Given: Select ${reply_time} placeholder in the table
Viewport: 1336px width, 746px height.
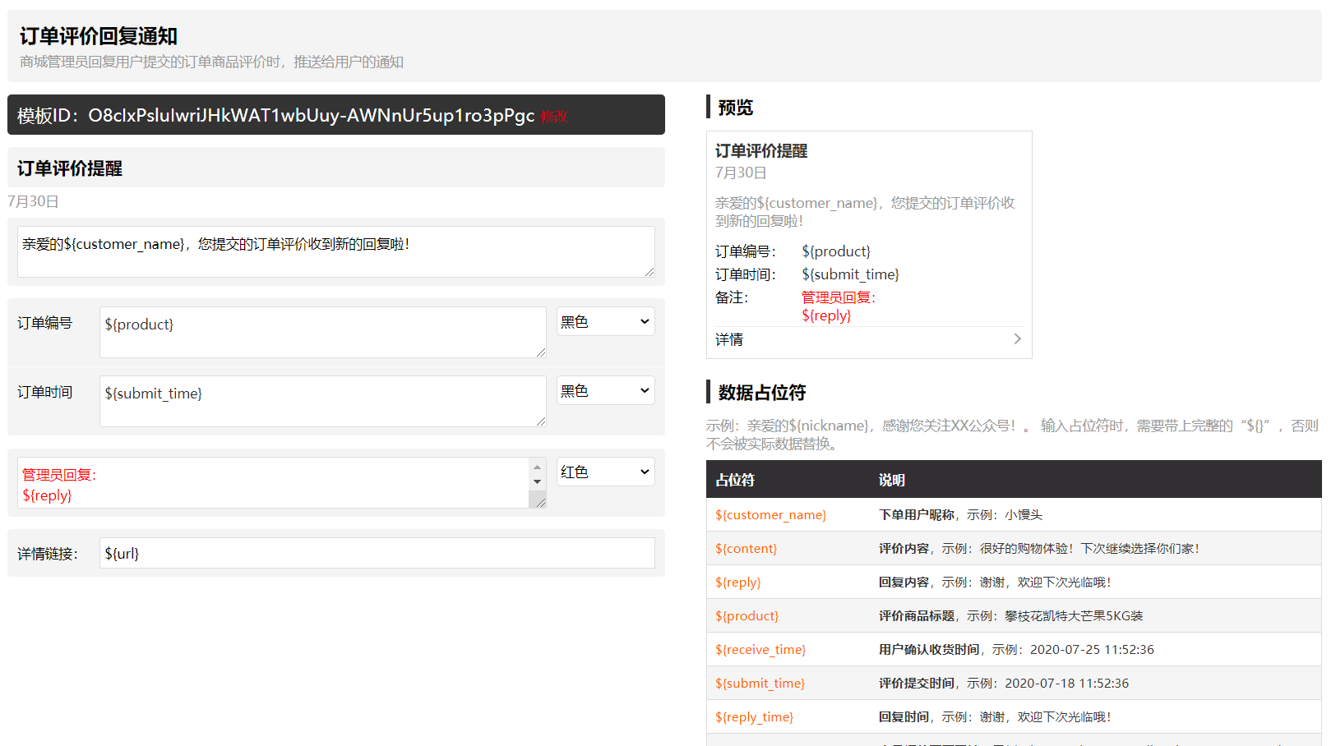Looking at the screenshot, I should click(x=754, y=717).
